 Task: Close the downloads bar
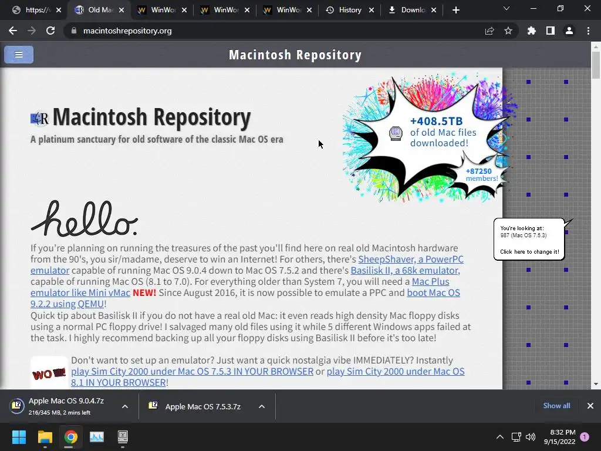point(590,406)
